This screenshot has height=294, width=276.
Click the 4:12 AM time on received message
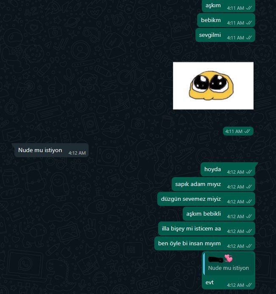point(77,153)
